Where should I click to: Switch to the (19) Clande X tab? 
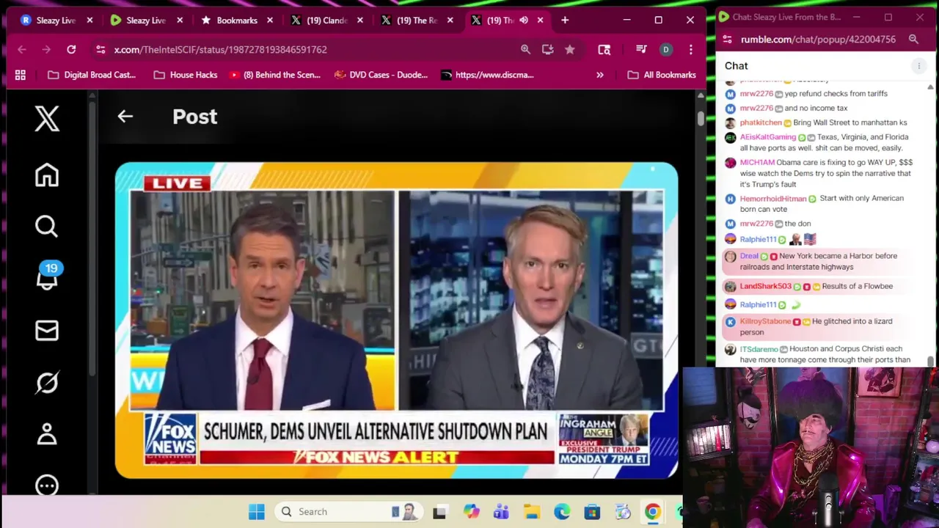pyautogui.click(x=318, y=21)
